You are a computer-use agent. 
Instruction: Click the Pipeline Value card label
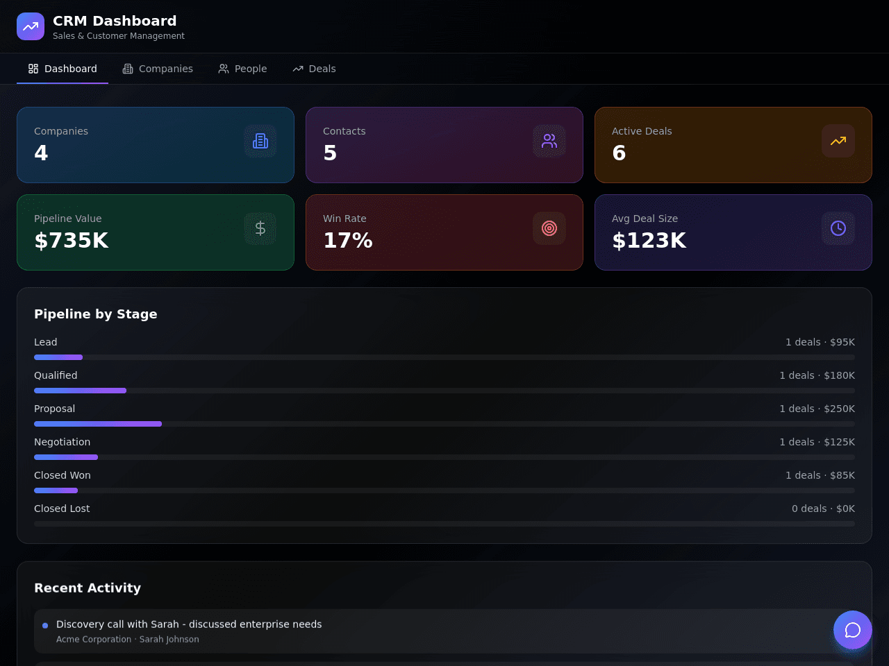[68, 219]
